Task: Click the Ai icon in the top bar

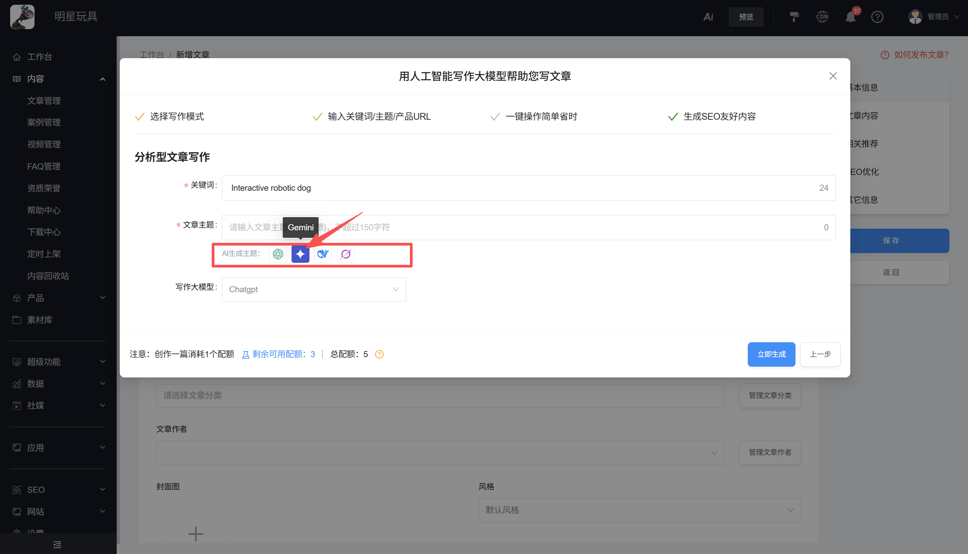Action: point(708,16)
